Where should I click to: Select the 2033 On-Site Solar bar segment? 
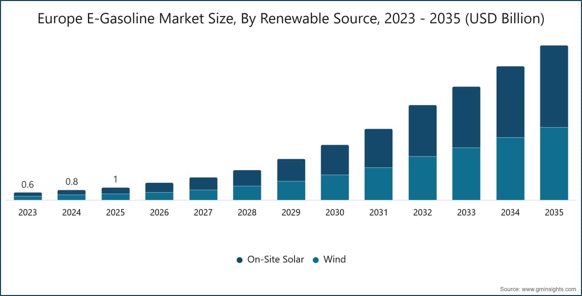pyautogui.click(x=466, y=117)
